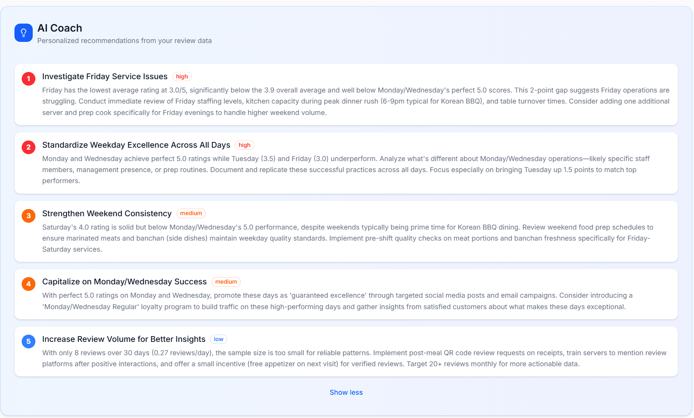Screen dimensions: 694x418
Task: Click the AI Coach heading
Action: pyautogui.click(x=60, y=28)
